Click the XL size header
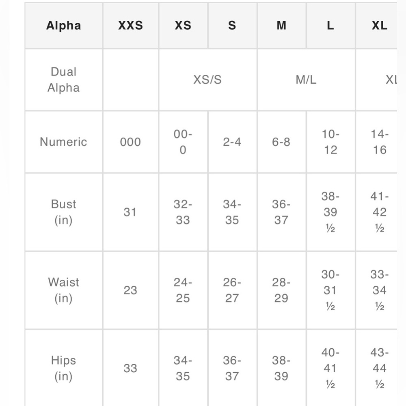The width and height of the screenshot is (406, 406). click(x=376, y=25)
